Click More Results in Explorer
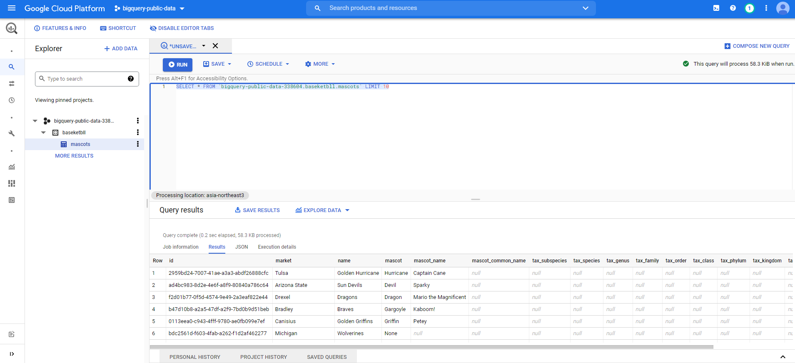 click(74, 156)
